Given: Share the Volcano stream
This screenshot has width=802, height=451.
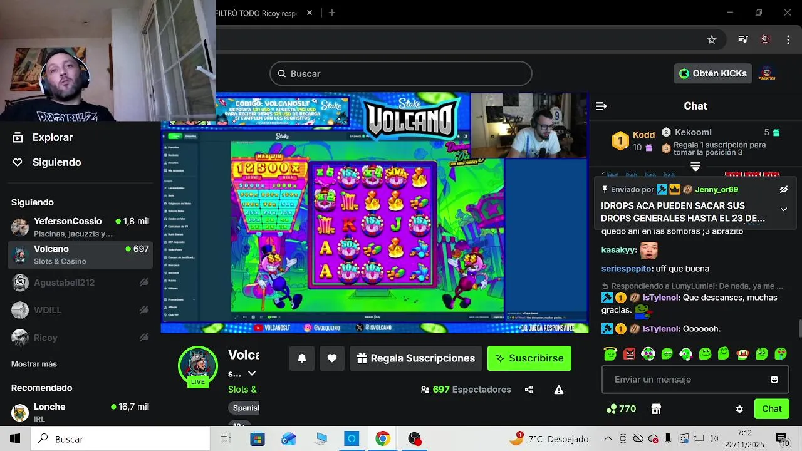Looking at the screenshot, I should [529, 390].
